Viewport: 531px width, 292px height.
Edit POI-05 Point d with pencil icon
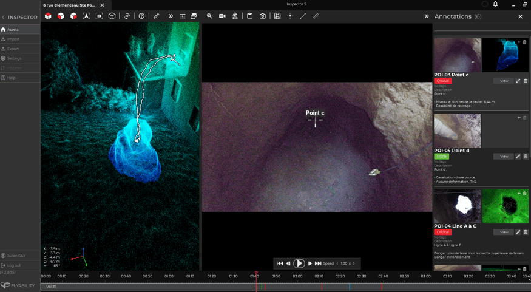[518, 157]
